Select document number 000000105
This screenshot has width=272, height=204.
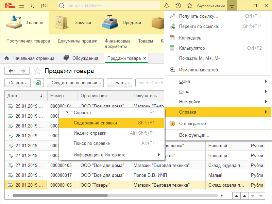coord(61,165)
